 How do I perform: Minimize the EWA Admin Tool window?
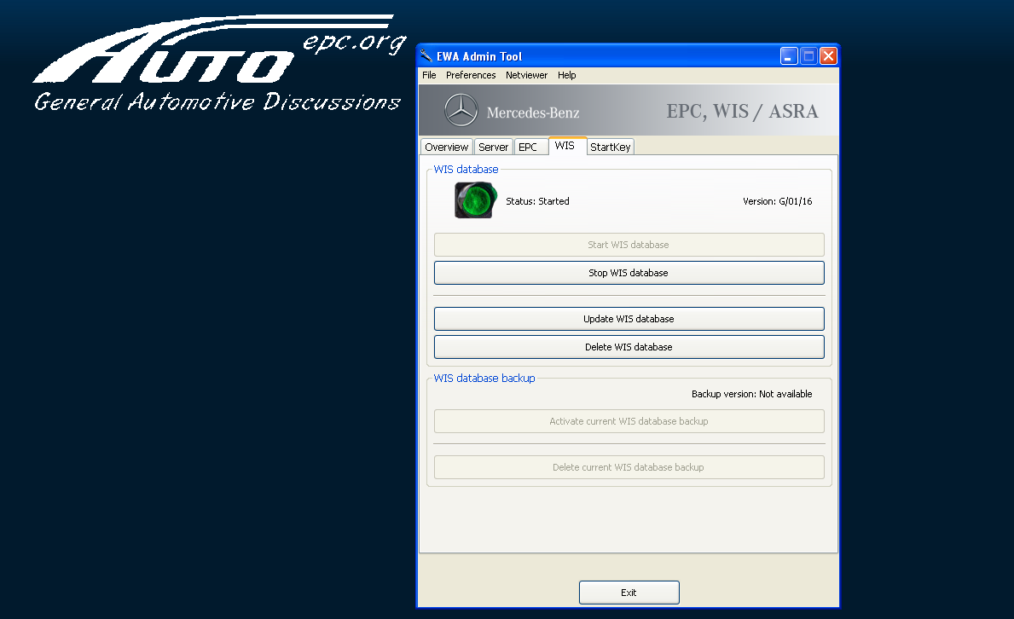pyautogui.click(x=788, y=56)
